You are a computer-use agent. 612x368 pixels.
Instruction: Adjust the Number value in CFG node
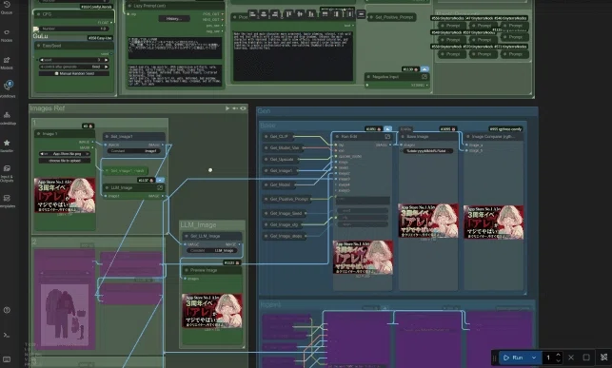pyautogui.click(x=73, y=29)
